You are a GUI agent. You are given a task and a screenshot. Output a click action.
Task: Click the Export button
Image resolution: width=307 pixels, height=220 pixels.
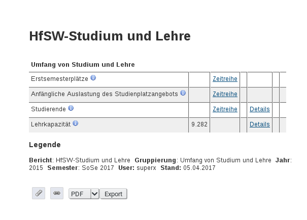click(x=113, y=194)
